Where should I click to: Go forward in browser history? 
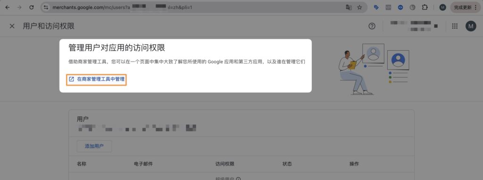click(19, 8)
